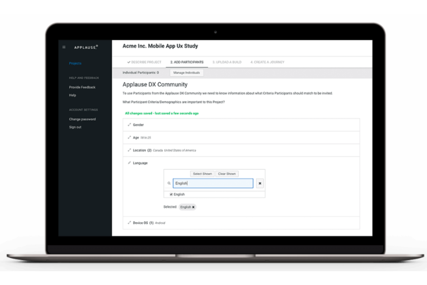
Task: Focus the language search input field
Action: point(213,183)
